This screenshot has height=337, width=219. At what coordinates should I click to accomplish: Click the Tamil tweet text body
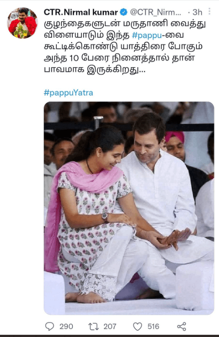click(125, 47)
